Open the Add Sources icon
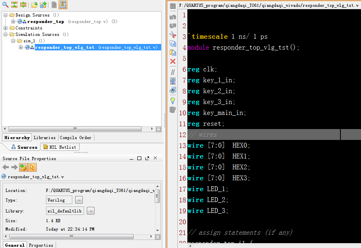361x248 pixels. point(43,5)
